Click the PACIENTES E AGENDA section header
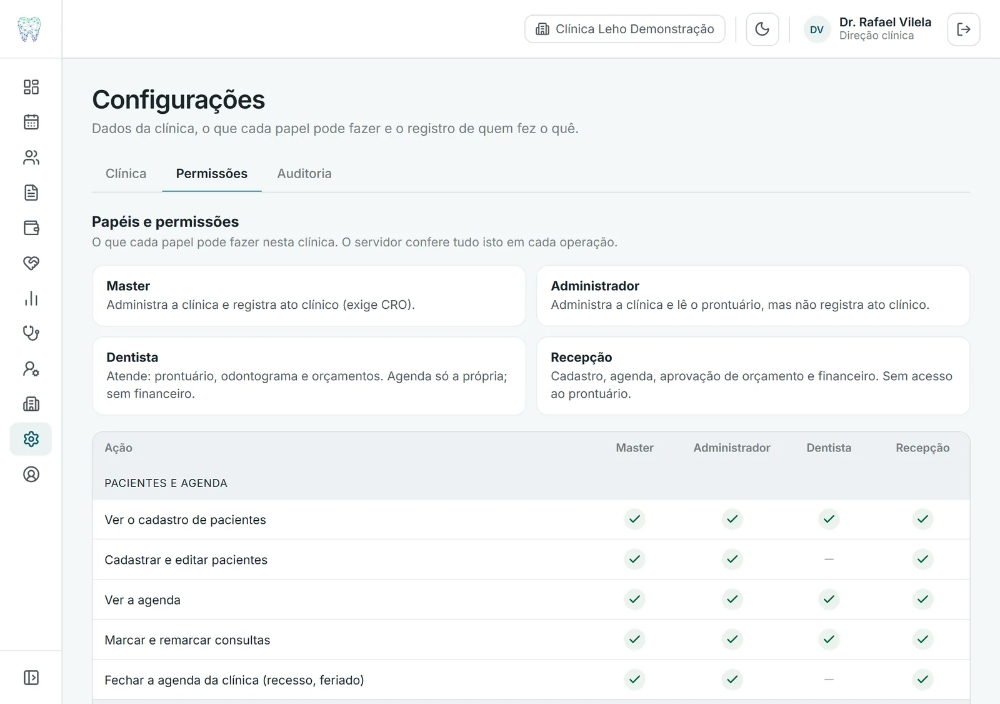The width and height of the screenshot is (1000, 704). (x=166, y=483)
